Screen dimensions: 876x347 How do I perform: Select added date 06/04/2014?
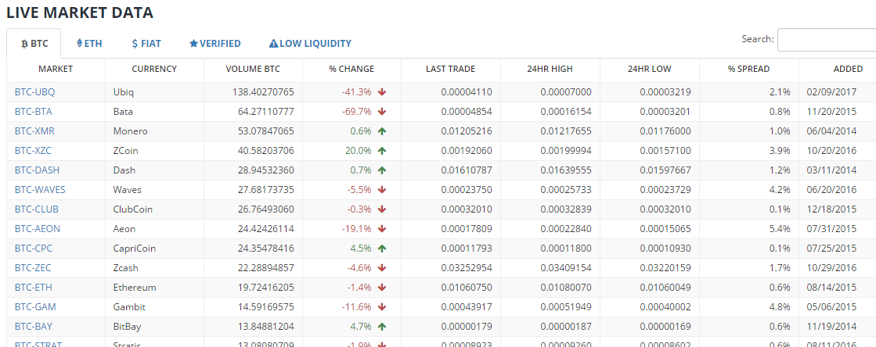pyautogui.click(x=831, y=131)
